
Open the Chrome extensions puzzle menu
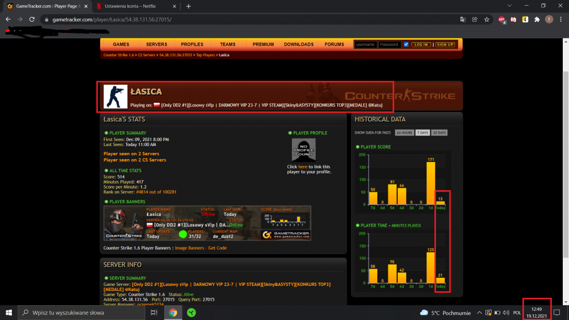tap(537, 19)
